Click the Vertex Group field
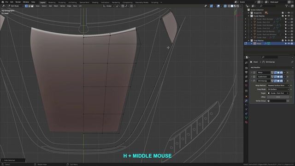Screen dimensions: 295x166 (x=277, y=101)
